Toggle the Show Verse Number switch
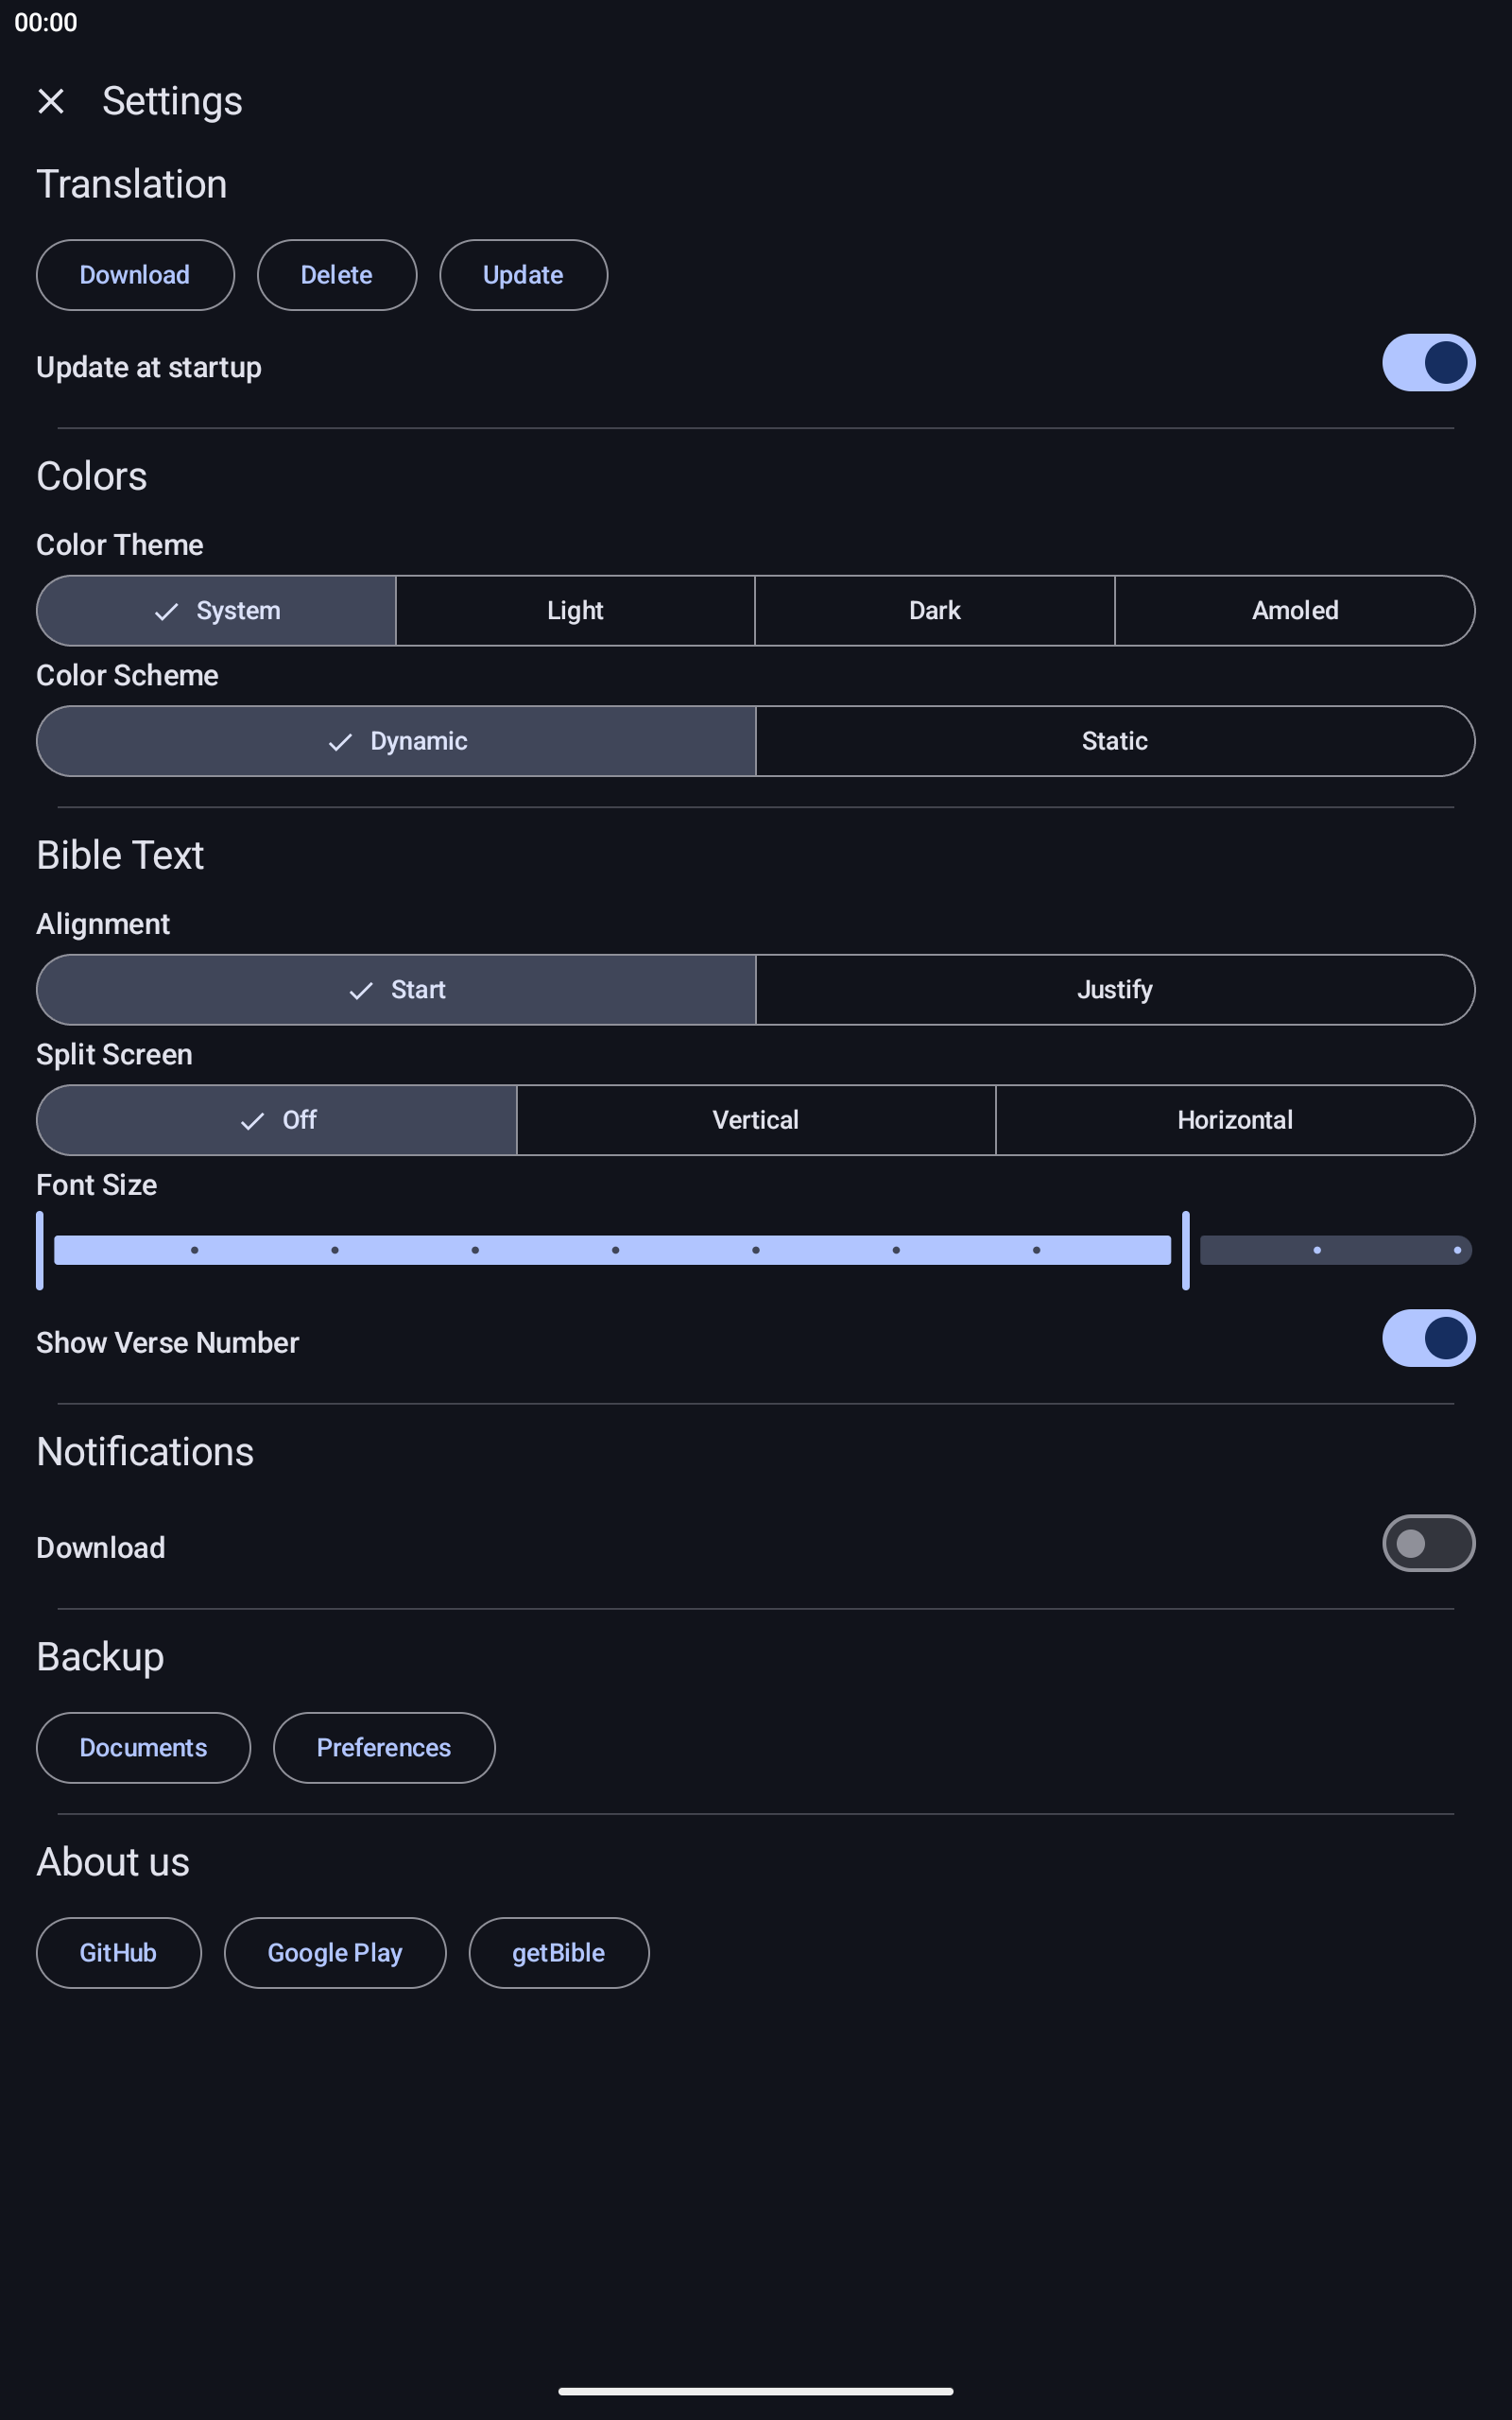The image size is (1512, 2420). point(1428,1338)
